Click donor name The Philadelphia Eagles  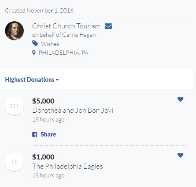pos(68,167)
